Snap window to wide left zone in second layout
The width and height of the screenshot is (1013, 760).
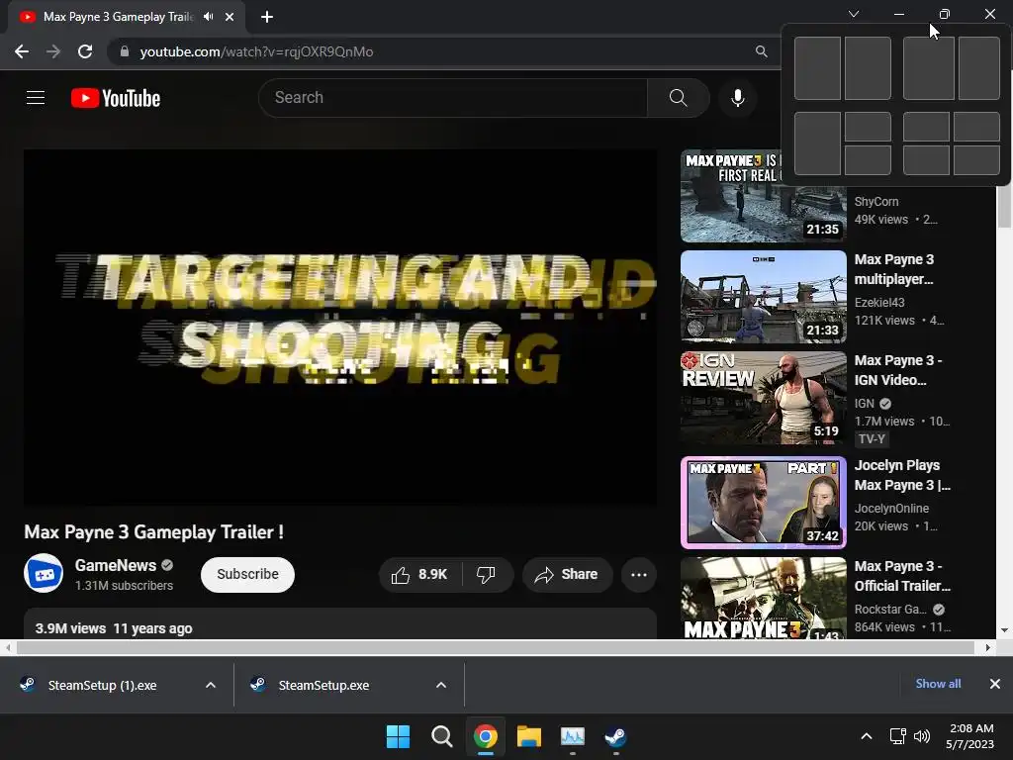pos(928,68)
